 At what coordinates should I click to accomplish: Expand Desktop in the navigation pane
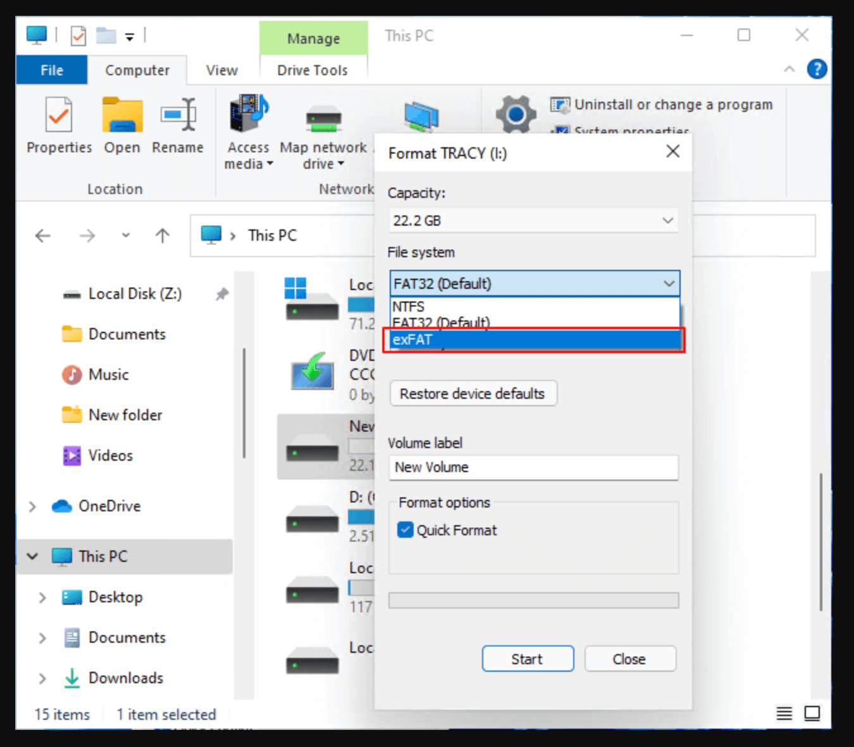42,597
